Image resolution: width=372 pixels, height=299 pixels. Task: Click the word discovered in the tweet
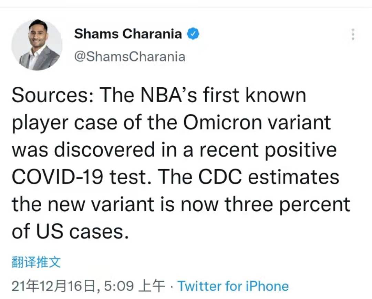click(x=104, y=150)
